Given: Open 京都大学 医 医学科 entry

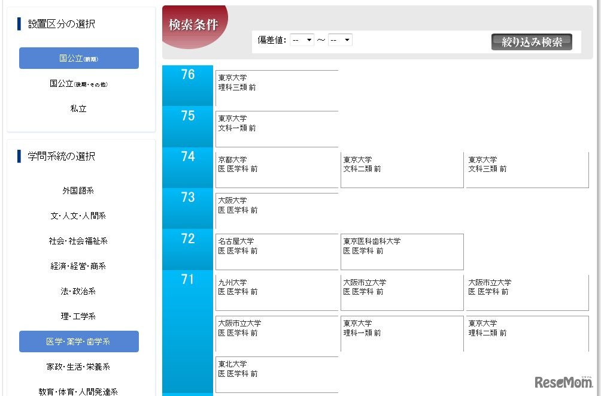Looking at the screenshot, I should point(277,170).
